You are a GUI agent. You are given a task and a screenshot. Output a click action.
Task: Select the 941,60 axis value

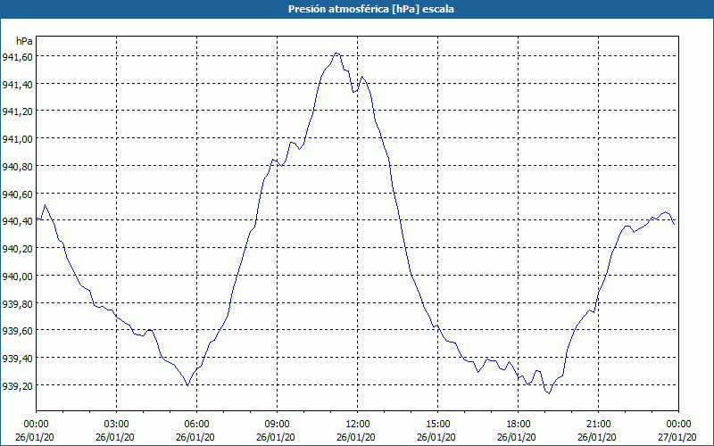pyautogui.click(x=17, y=57)
